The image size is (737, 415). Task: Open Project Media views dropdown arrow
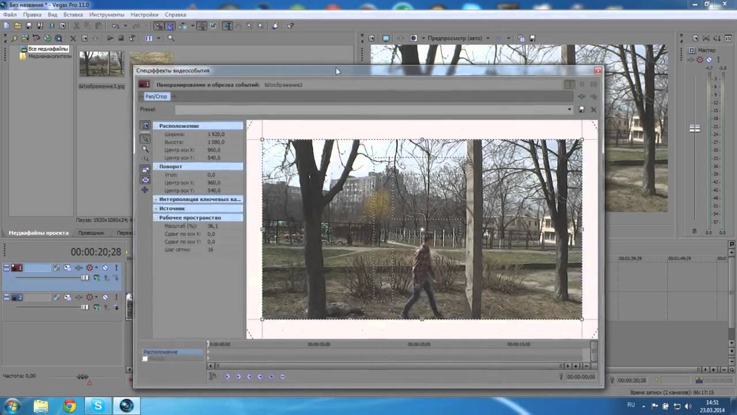pyautogui.click(x=158, y=38)
